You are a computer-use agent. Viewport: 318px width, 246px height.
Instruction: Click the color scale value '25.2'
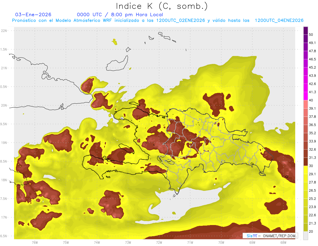tap(312, 198)
